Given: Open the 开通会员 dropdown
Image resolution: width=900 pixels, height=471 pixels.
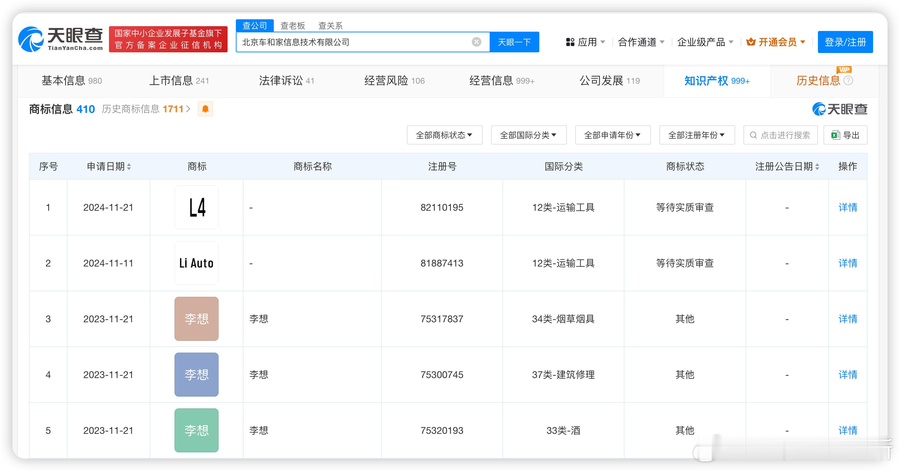Looking at the screenshot, I should pos(776,42).
